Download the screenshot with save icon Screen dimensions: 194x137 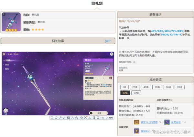pyautogui.click(x=90, y=118)
